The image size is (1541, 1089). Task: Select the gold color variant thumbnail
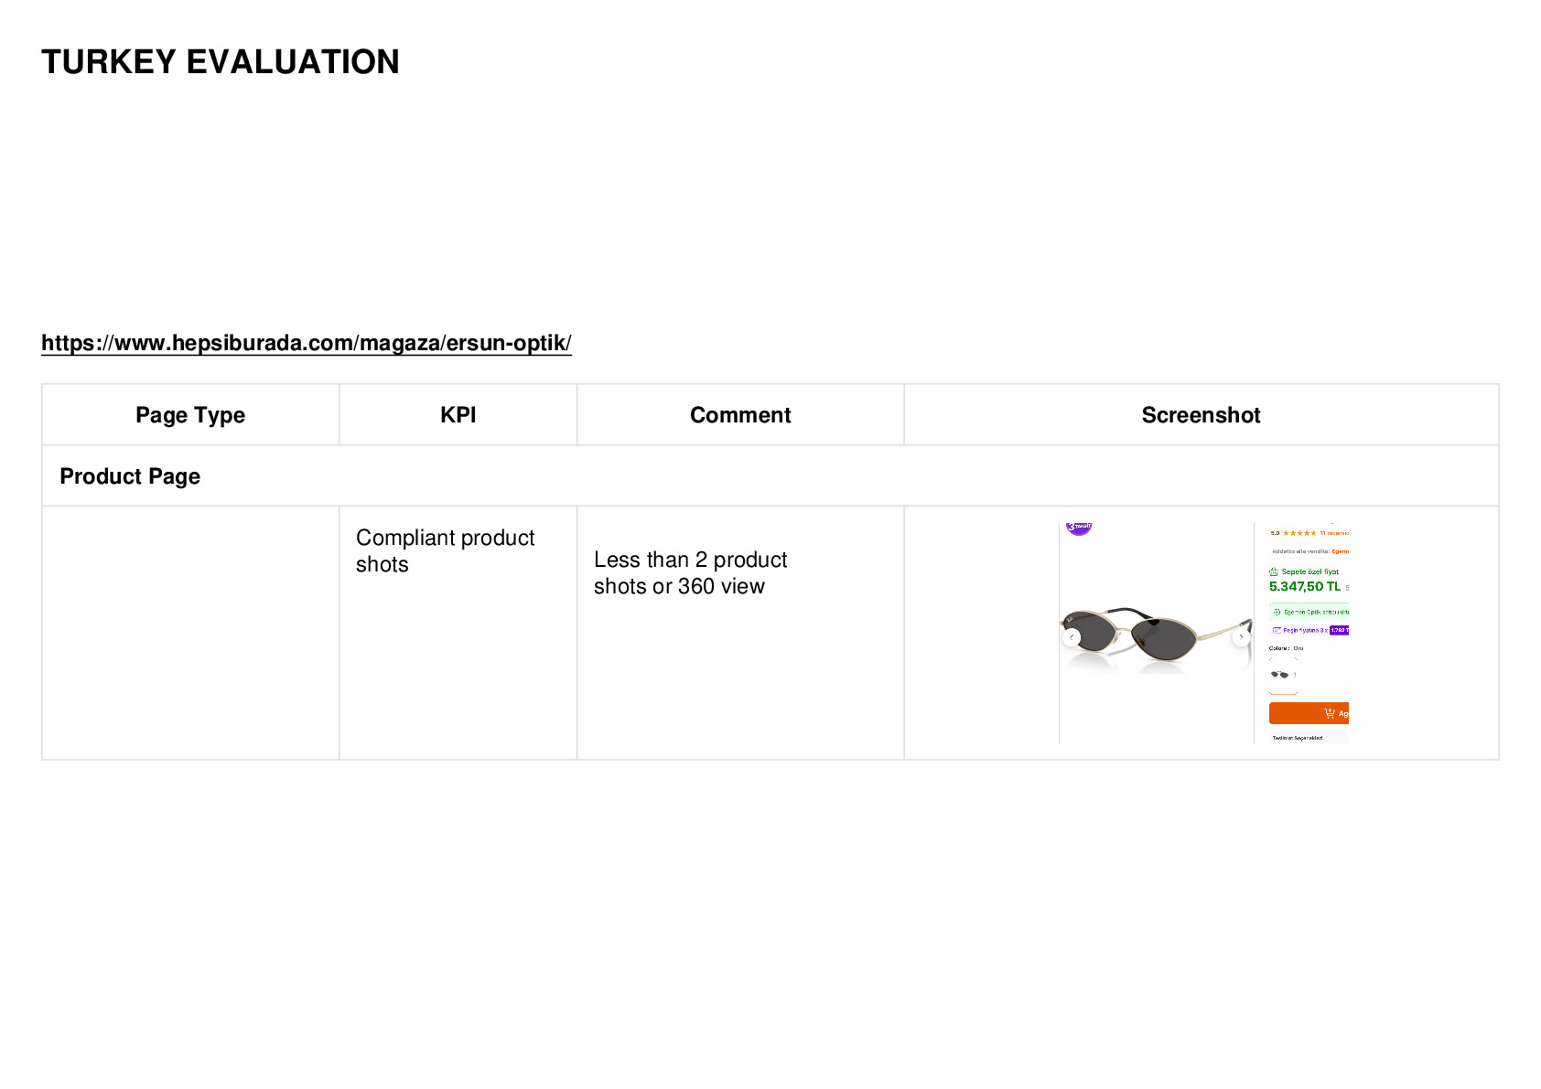tap(1283, 675)
